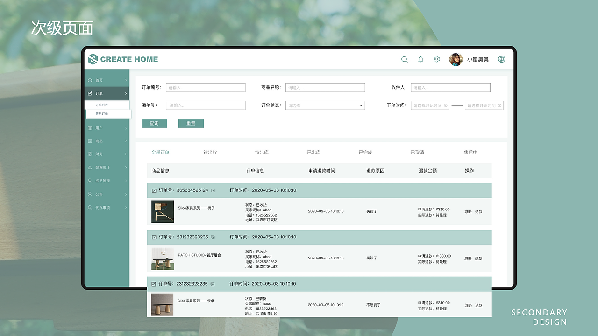Click 忽略 for the ¥320.00 refund
Viewport: 598px width, 336px height.
[x=468, y=212]
